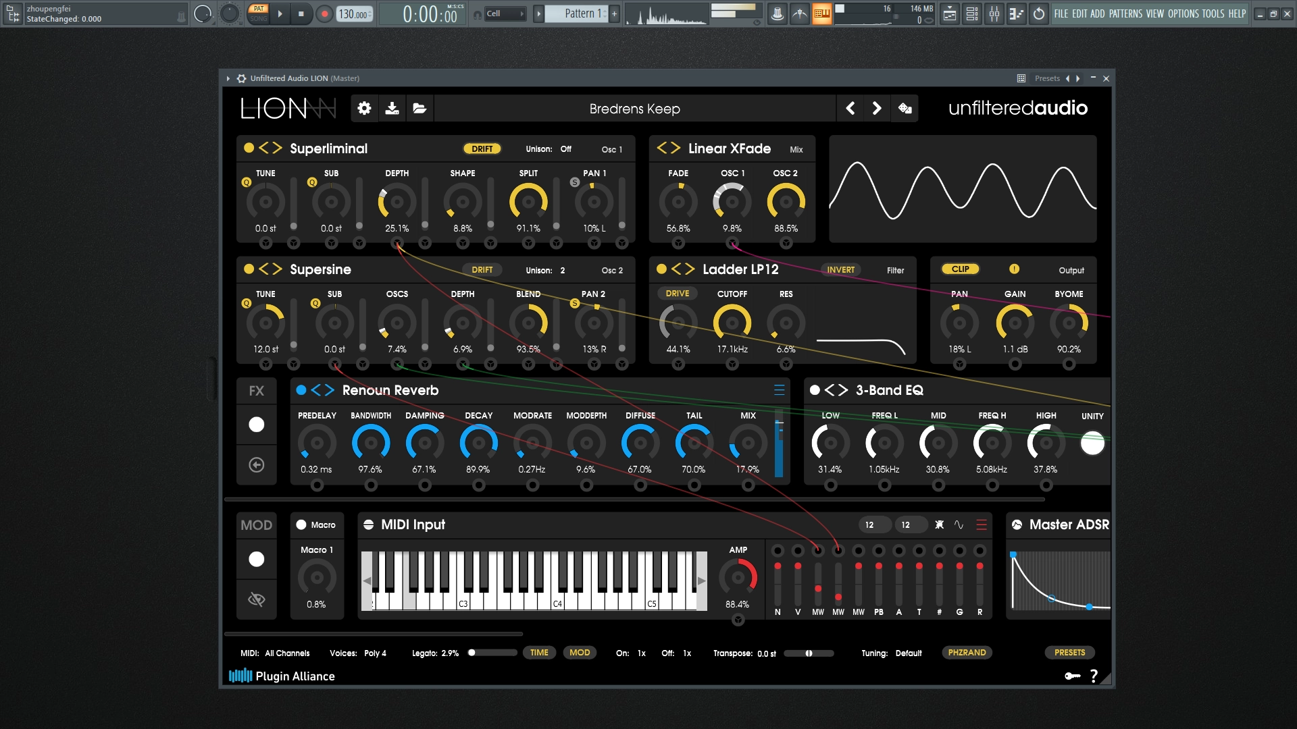Click the key license icon
The image size is (1297, 729).
pyautogui.click(x=1073, y=676)
